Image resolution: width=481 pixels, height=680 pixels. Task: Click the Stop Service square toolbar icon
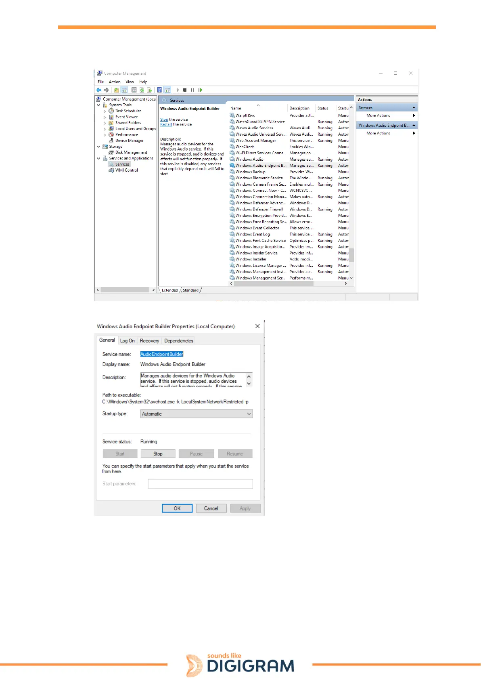coord(185,90)
